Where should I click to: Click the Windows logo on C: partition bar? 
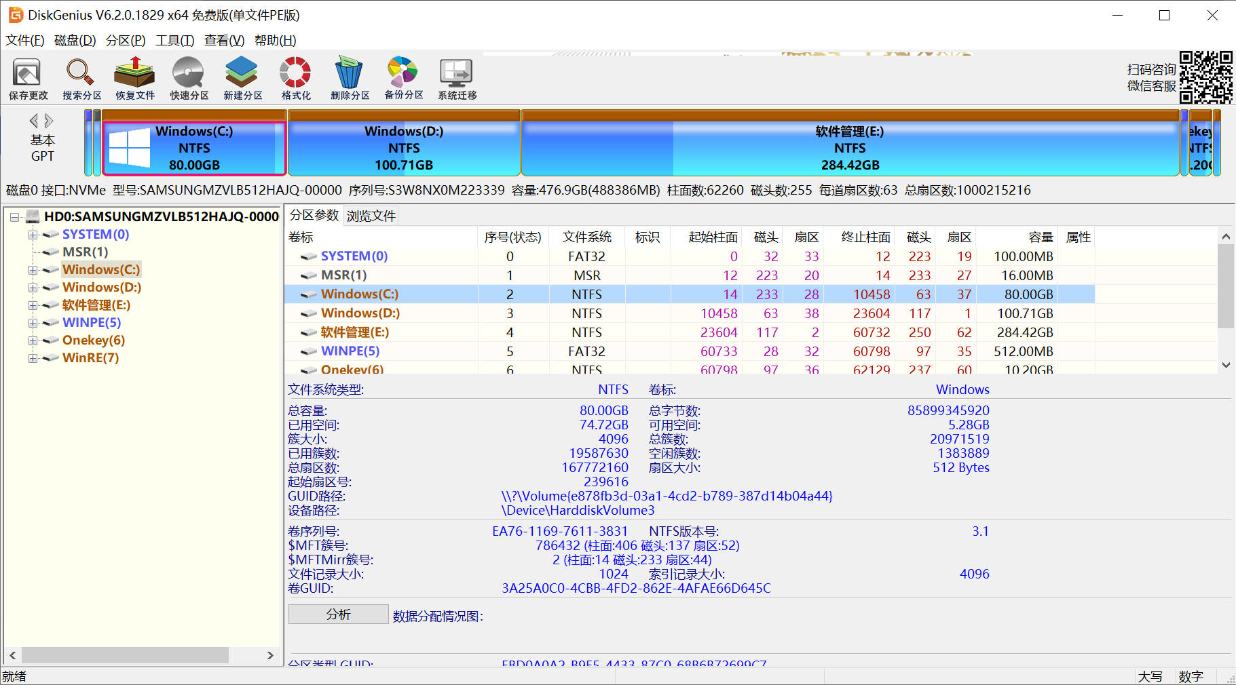pos(129,148)
